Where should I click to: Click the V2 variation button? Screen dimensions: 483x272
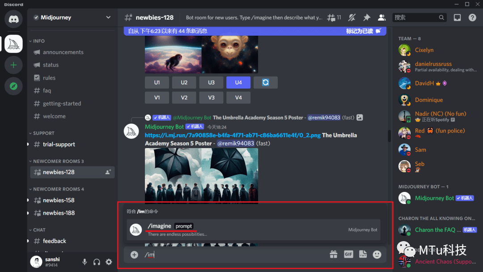coord(184,98)
